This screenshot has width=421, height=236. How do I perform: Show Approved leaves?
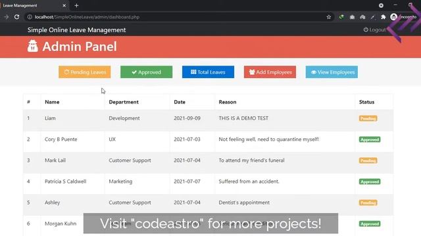pos(146,72)
